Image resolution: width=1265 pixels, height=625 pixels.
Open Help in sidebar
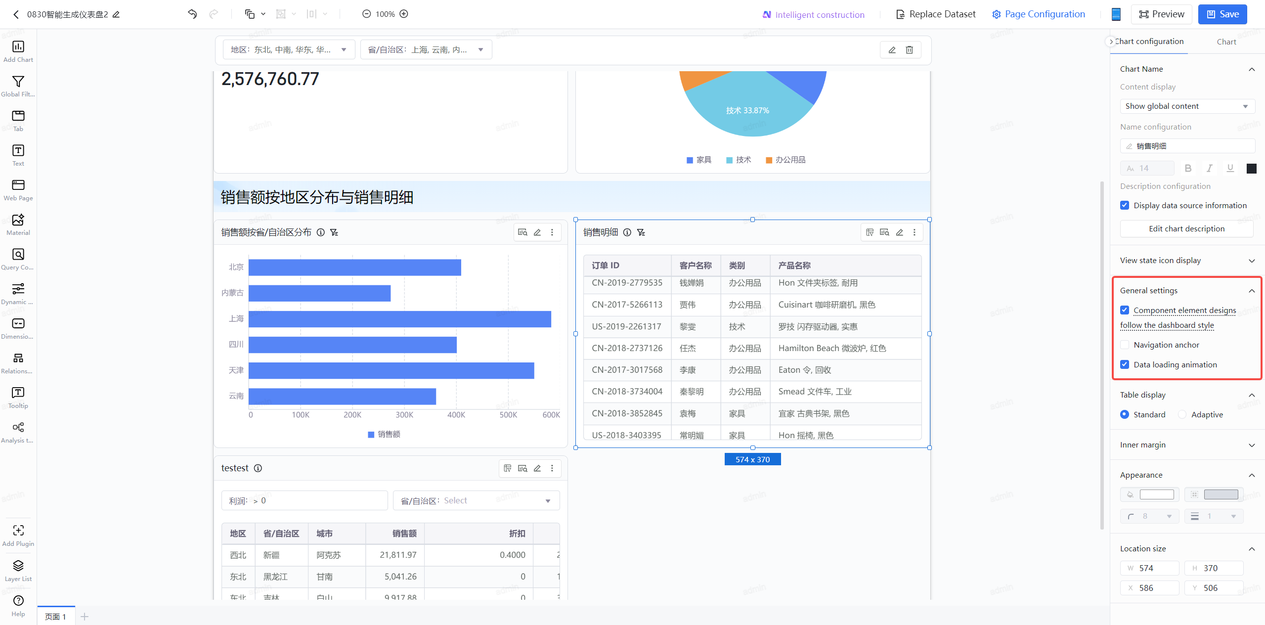click(18, 606)
